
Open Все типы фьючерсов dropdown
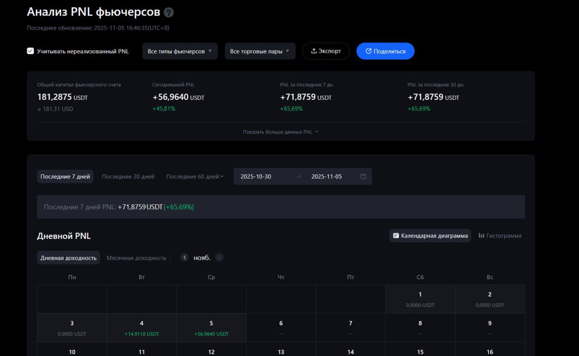point(180,51)
